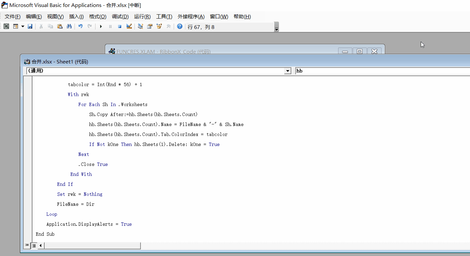Click the Tab.ColorIndex = tabcolor line
The image size is (470, 256).
pos(158,134)
